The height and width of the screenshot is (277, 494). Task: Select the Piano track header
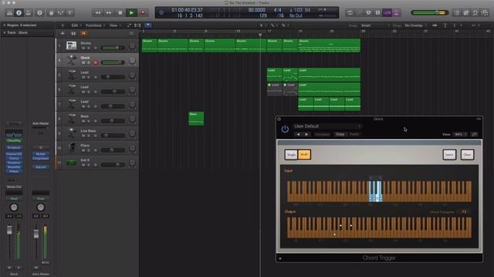97,148
